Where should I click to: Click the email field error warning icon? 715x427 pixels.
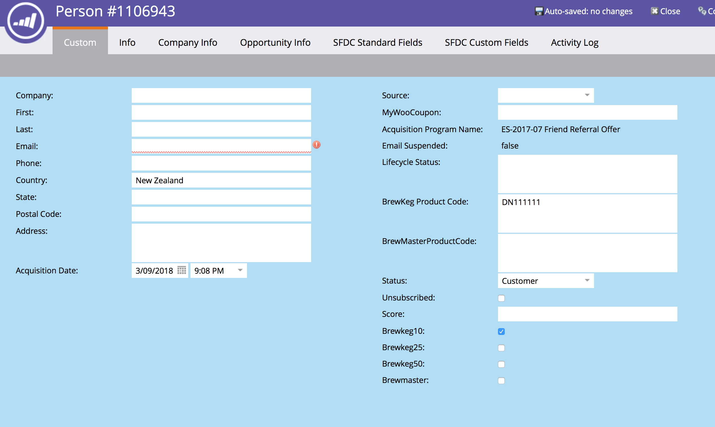(317, 145)
